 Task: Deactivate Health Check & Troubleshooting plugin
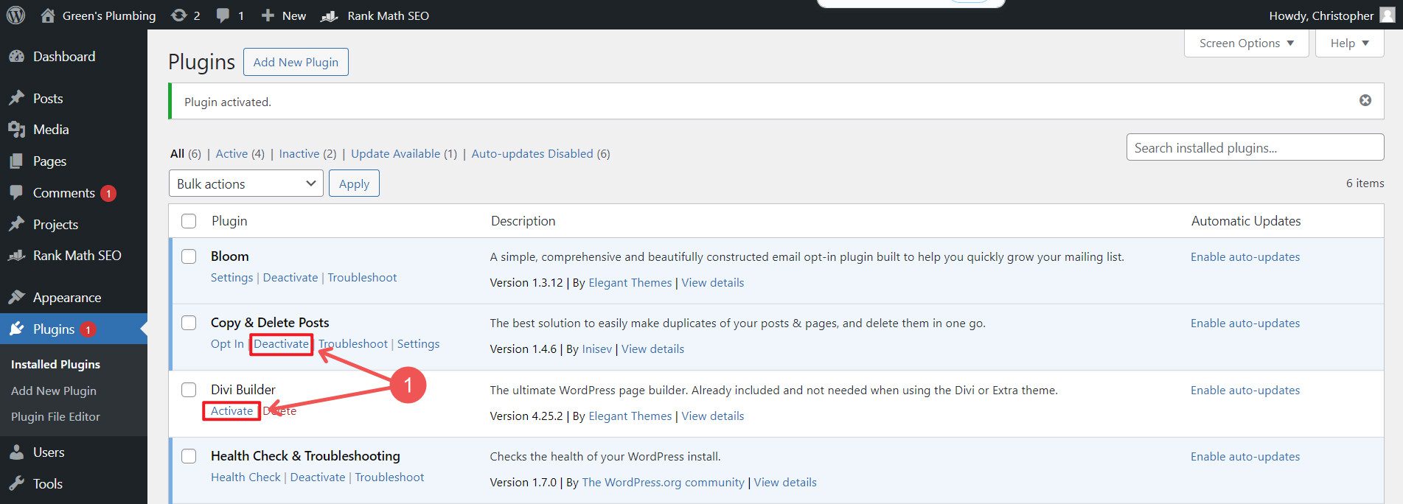318,477
